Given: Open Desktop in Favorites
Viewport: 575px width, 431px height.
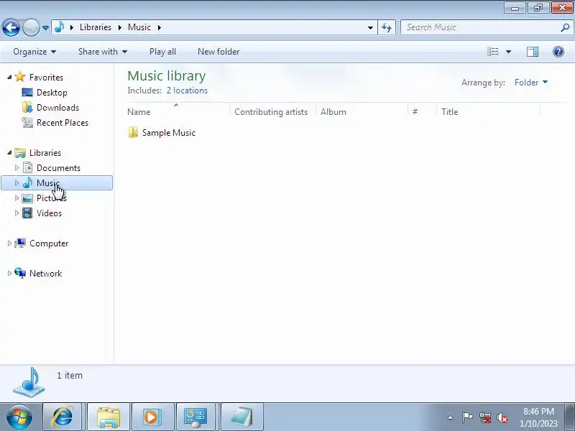Looking at the screenshot, I should 52,93.
